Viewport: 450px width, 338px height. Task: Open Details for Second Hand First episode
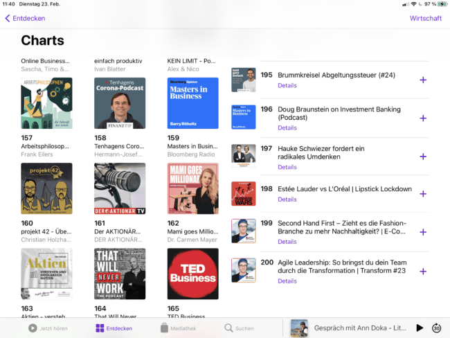[287, 242]
